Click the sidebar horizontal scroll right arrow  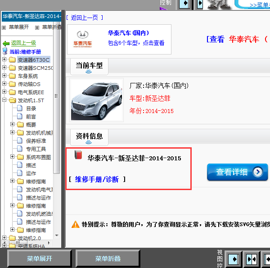click(x=49, y=243)
